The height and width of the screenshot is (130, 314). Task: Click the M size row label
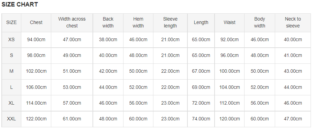click(x=11, y=71)
